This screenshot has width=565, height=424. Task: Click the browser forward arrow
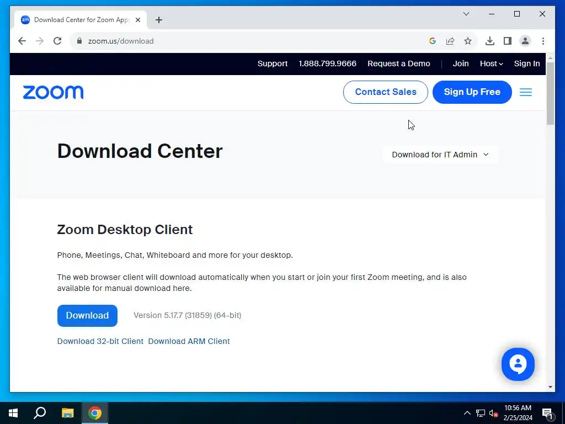tap(40, 41)
